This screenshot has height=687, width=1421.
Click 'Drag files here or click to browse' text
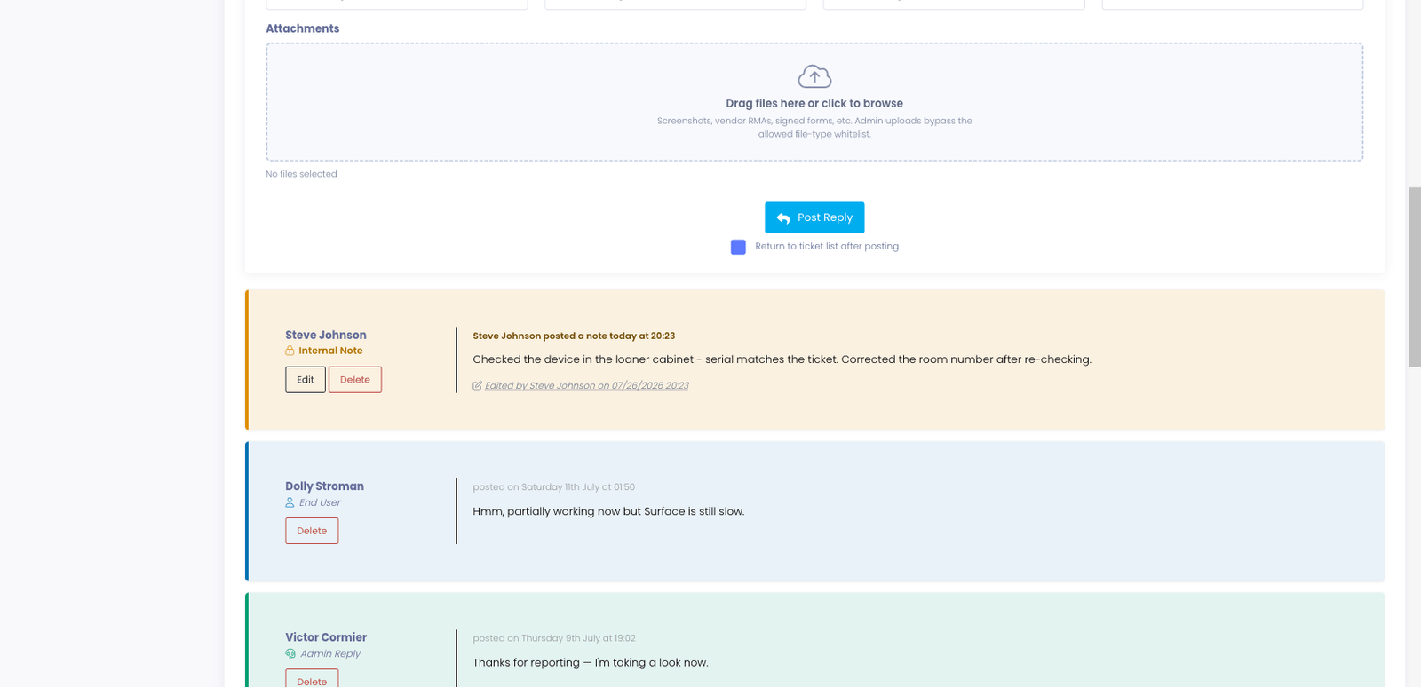point(814,104)
